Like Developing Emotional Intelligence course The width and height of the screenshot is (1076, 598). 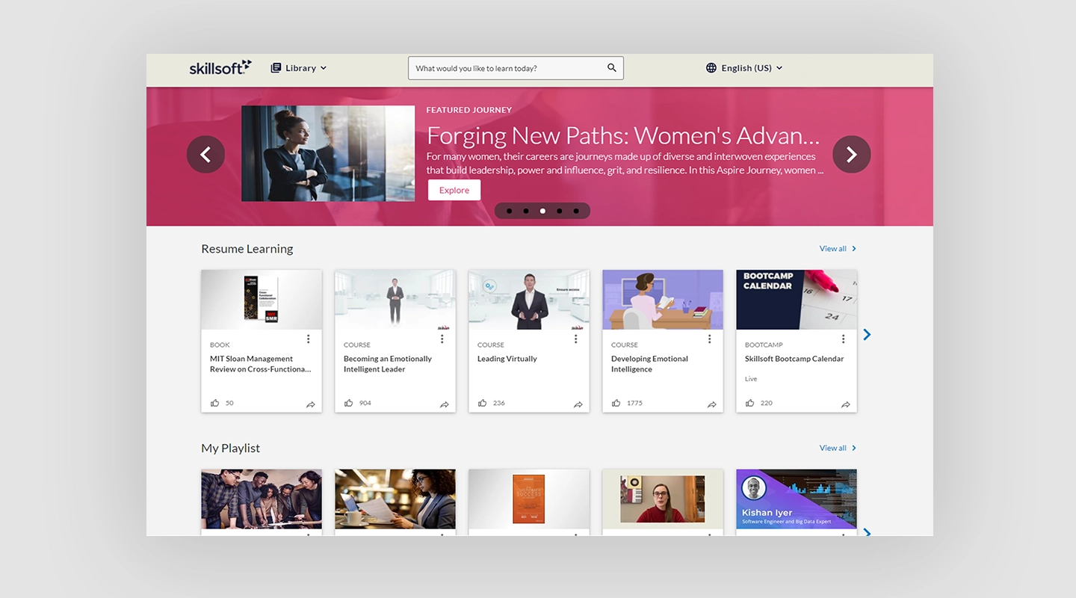click(616, 403)
